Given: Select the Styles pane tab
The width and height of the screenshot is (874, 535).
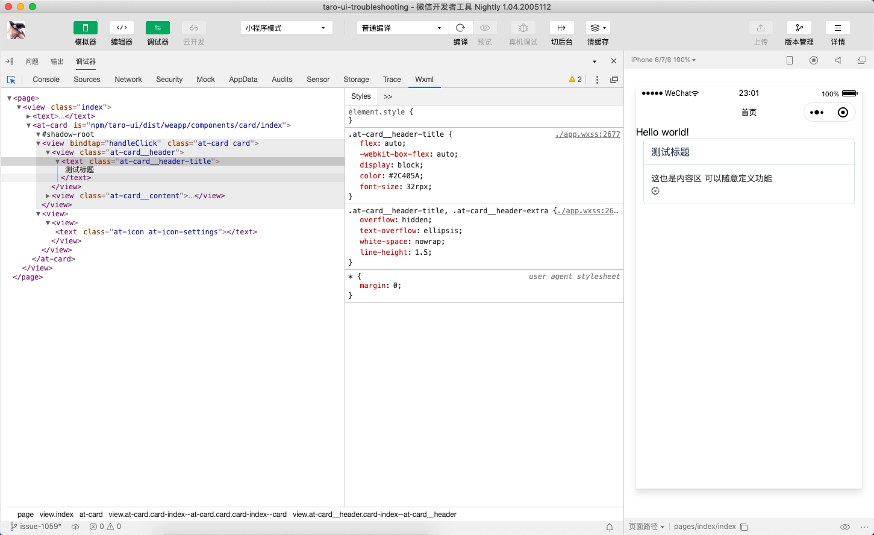Looking at the screenshot, I should pos(361,96).
